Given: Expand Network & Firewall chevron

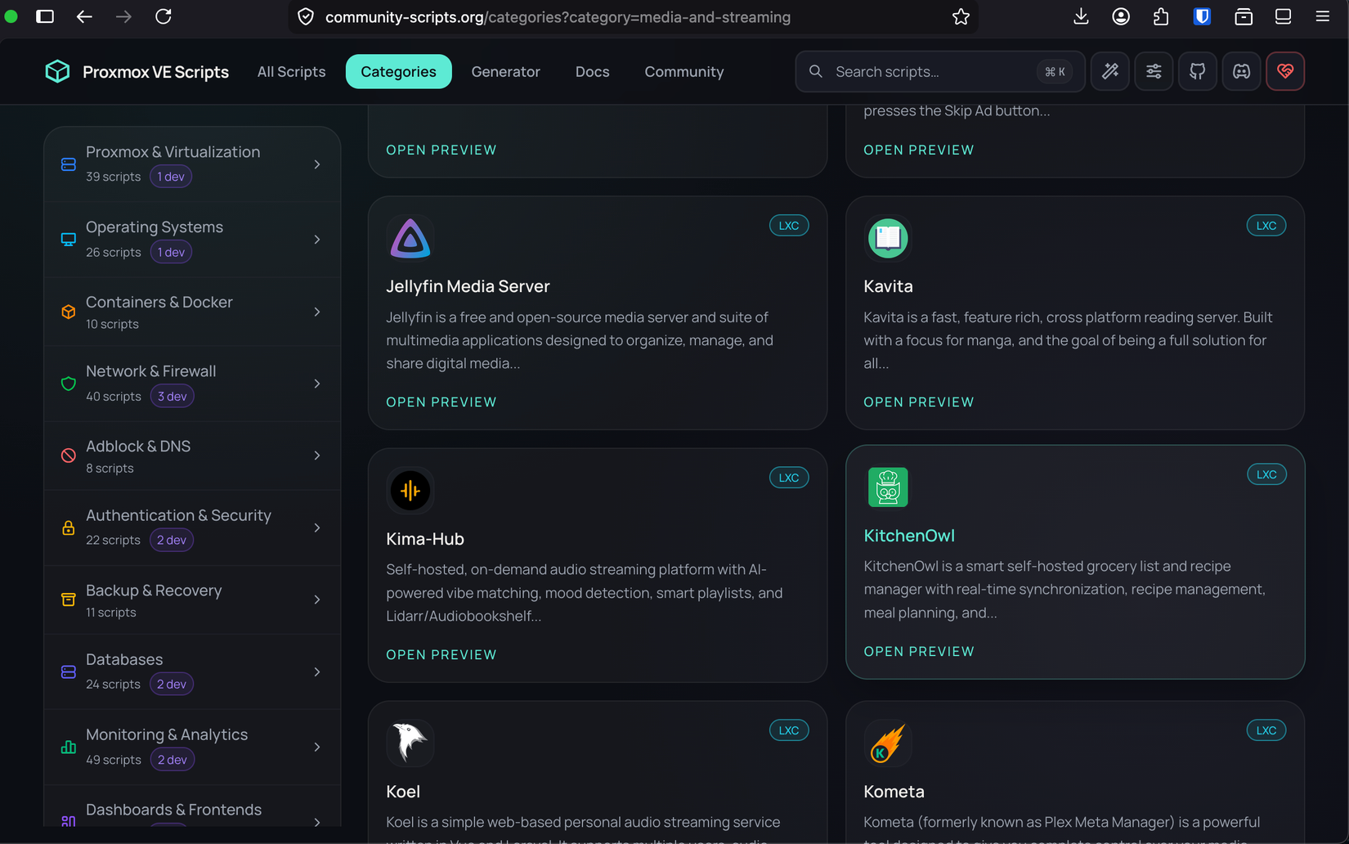Looking at the screenshot, I should click(x=317, y=384).
